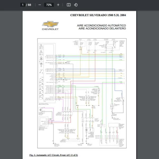Zoom in using the plus button
Viewport: 159px width, 159px height.
pyautogui.click(x=58, y=5)
